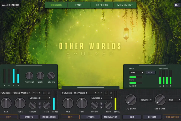181x121 pixels.
Task: Select previous sound for Talking Wobble 1
Action: coord(37,93)
